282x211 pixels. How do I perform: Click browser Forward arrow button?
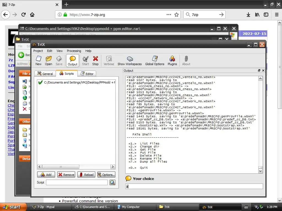[15, 15]
